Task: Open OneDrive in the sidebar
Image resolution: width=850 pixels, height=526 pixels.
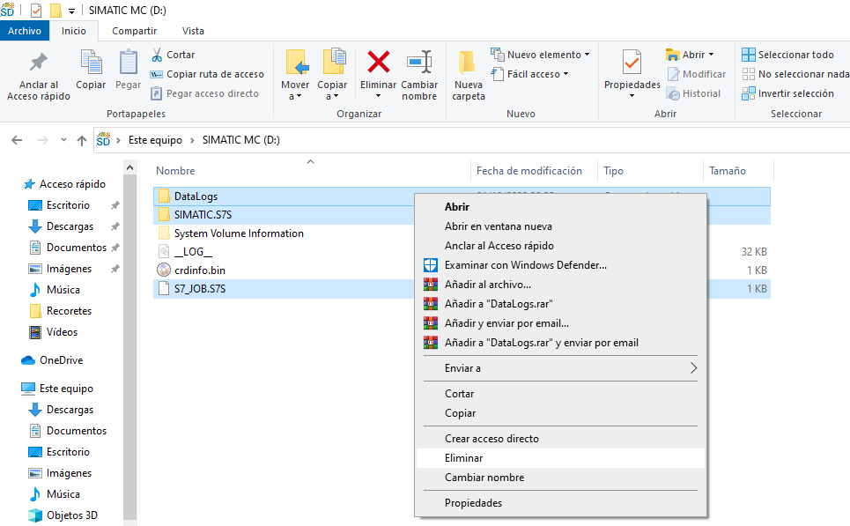Action: click(x=61, y=360)
